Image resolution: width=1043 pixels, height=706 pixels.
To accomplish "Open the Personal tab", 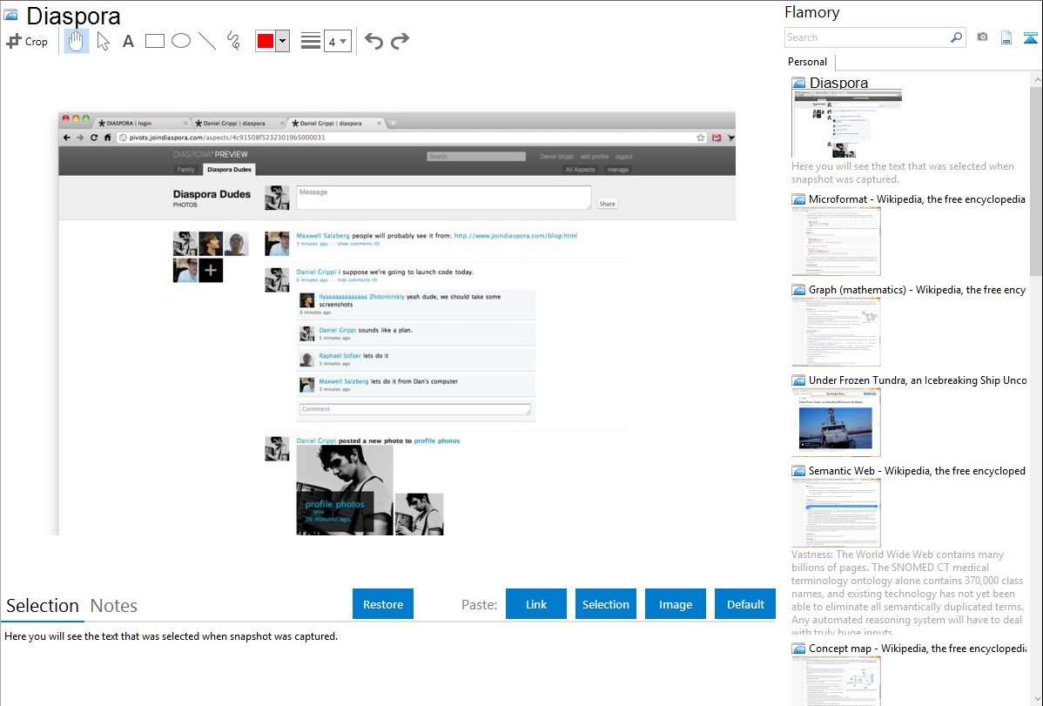I will [x=808, y=62].
